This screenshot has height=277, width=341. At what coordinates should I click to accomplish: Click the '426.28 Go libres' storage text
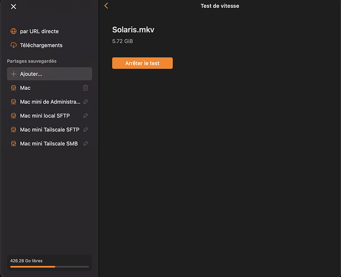[x=27, y=261]
